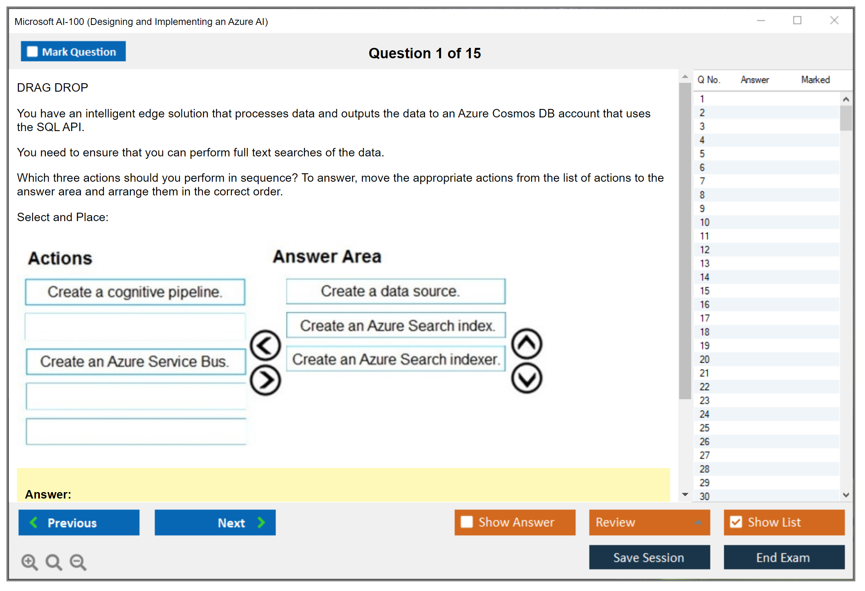Uncheck the Show List option

tap(736, 522)
